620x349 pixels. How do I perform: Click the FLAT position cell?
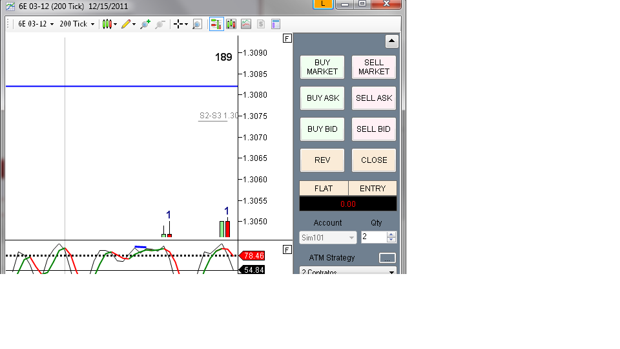tap(324, 188)
